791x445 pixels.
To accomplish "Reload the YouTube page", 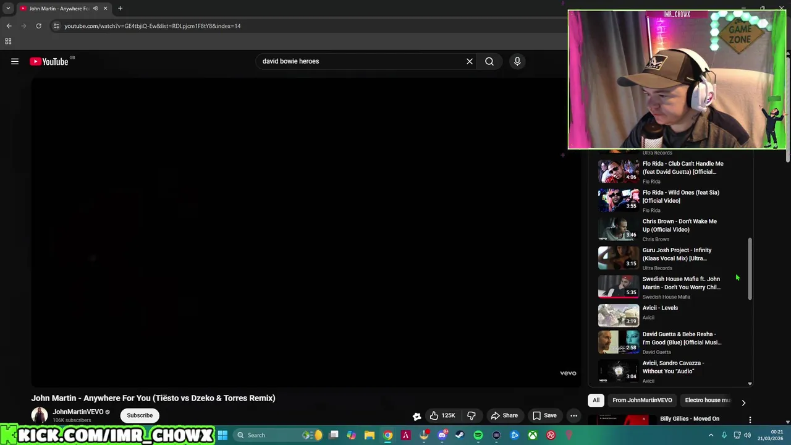I will pos(38,26).
